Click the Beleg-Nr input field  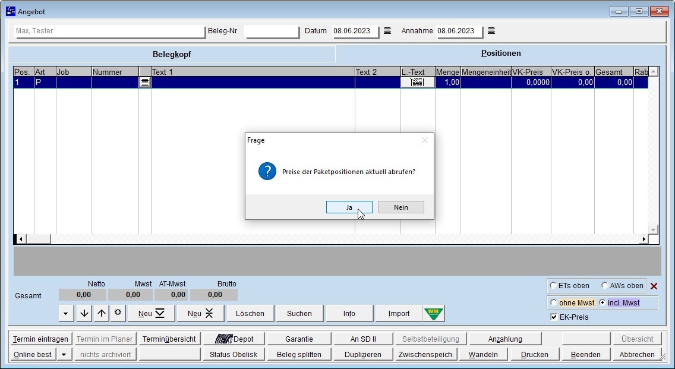272,31
